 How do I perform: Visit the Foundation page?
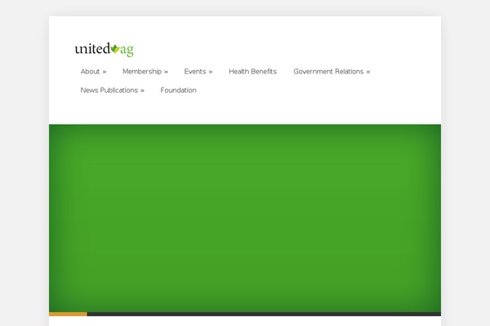point(178,90)
